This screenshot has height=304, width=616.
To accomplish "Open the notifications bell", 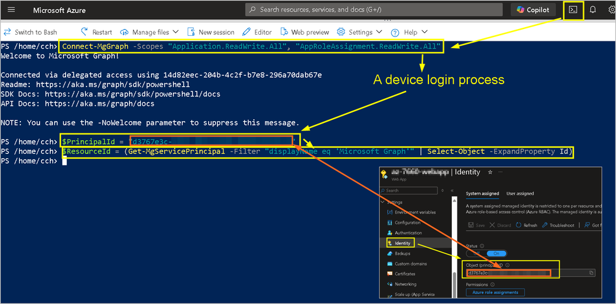I will pyautogui.click(x=593, y=11).
